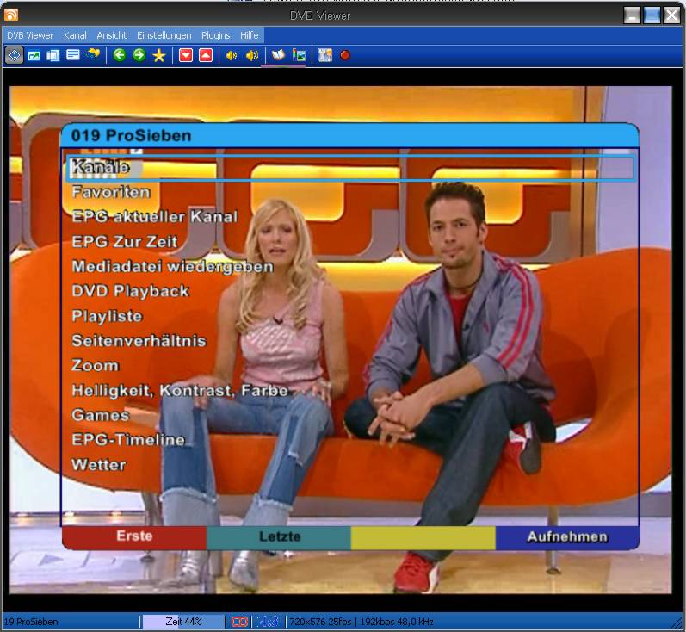This screenshot has height=632, width=686.
Task: Select Mediadatei wiedergeben entry
Action: click(x=172, y=266)
